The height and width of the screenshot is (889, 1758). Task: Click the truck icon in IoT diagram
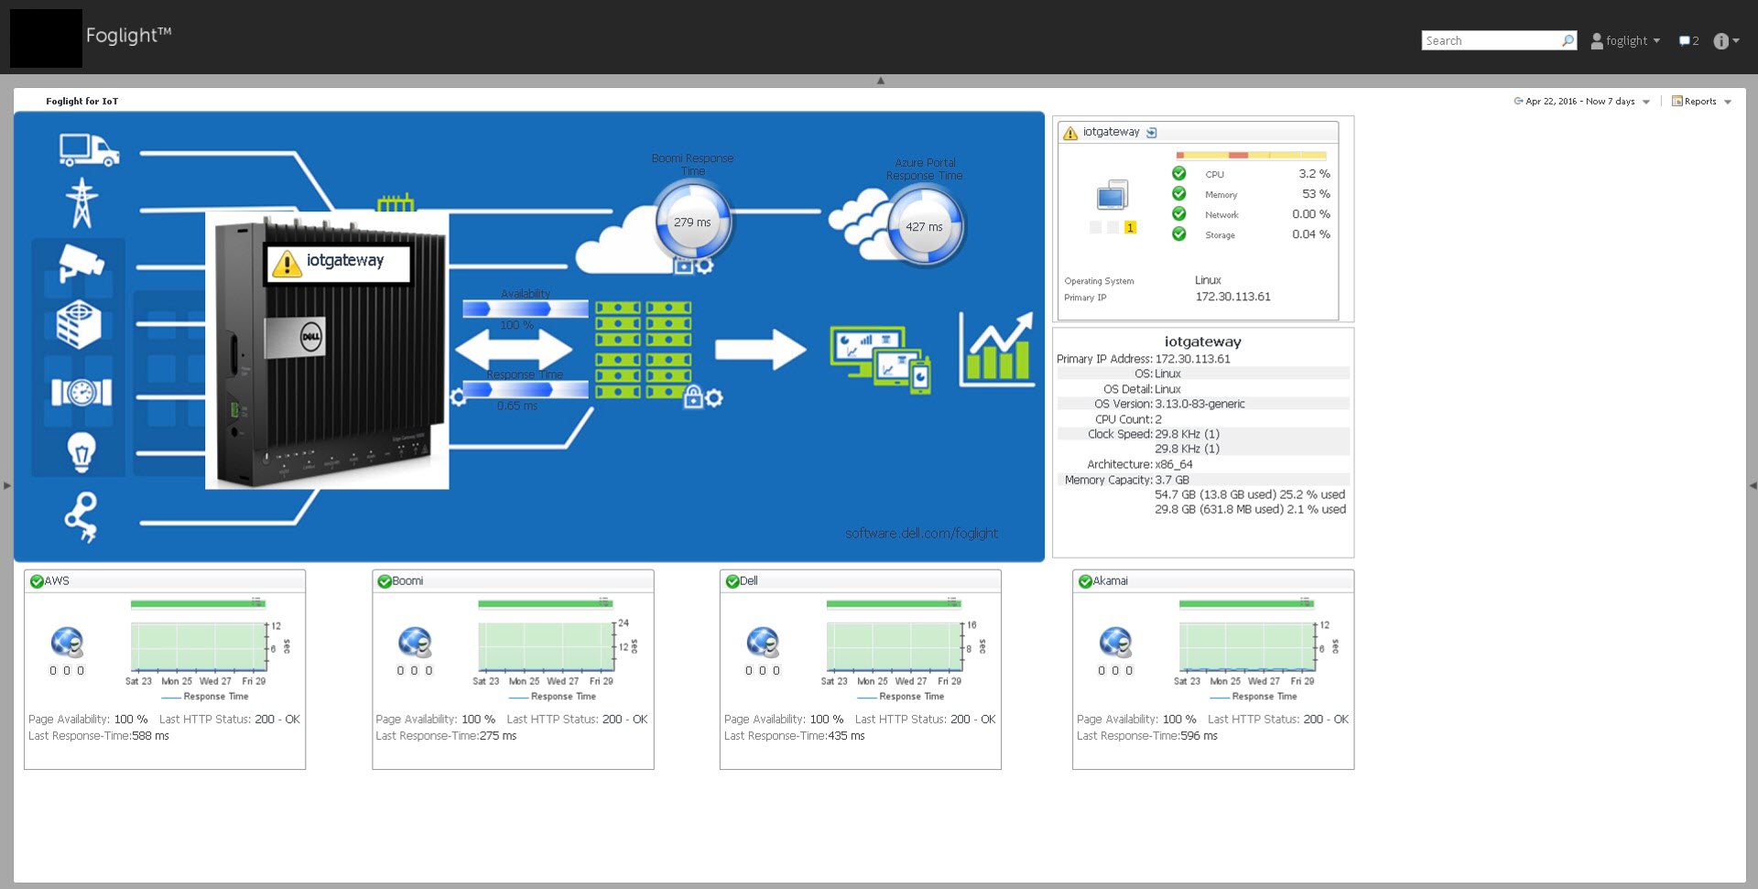(89, 150)
